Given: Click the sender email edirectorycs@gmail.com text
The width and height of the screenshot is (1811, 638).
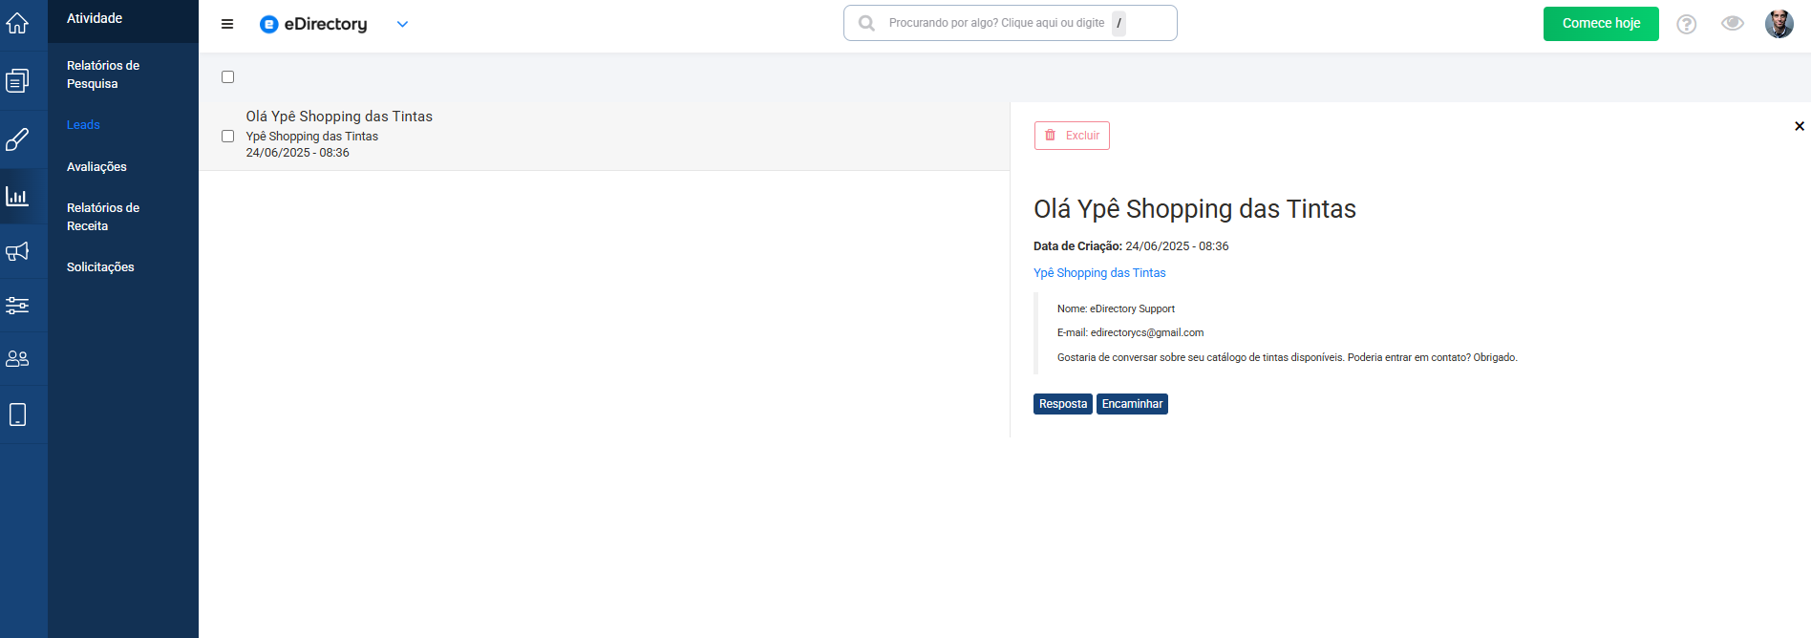Looking at the screenshot, I should pos(1147,332).
